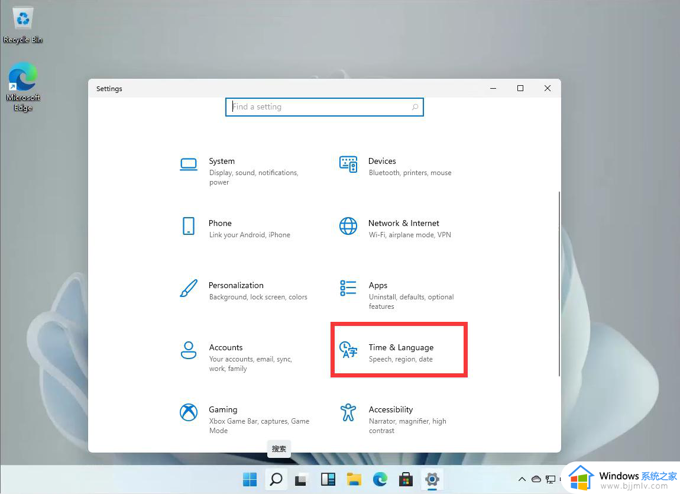Go to Phone settings title
This screenshot has width=680, height=494.
220,223
